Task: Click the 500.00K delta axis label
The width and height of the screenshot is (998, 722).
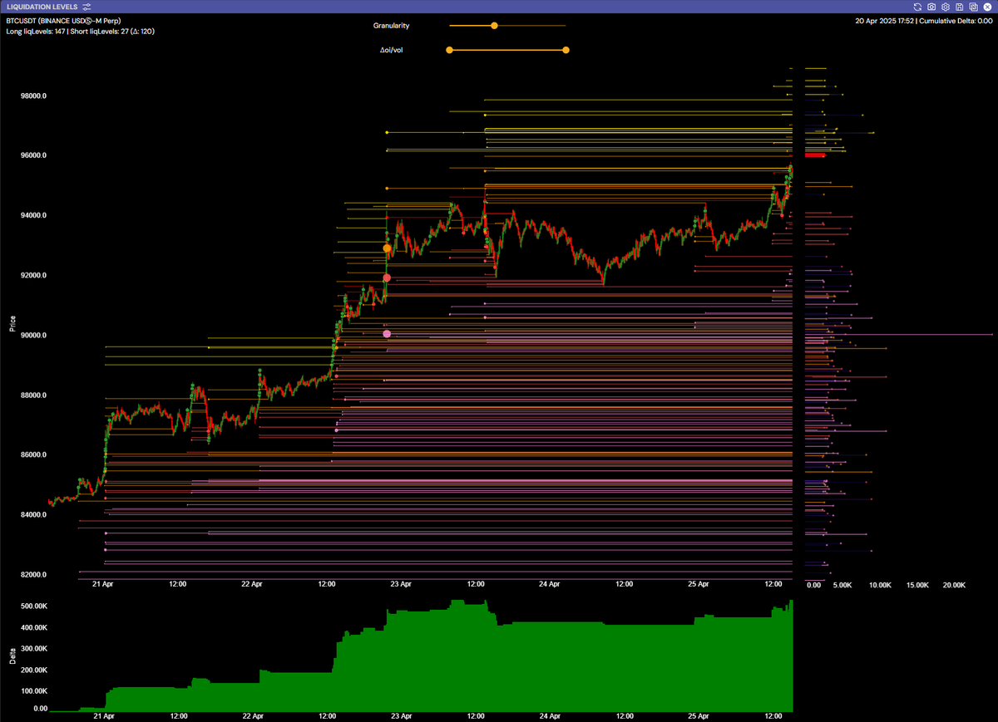Action: tap(33, 606)
